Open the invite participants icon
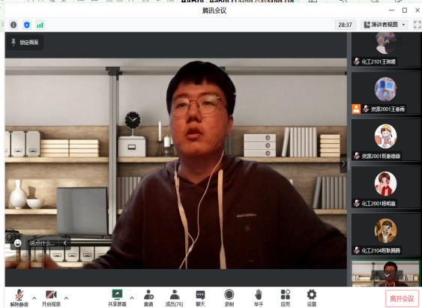Image resolution: width=422 pixels, height=308 pixels. point(148,298)
